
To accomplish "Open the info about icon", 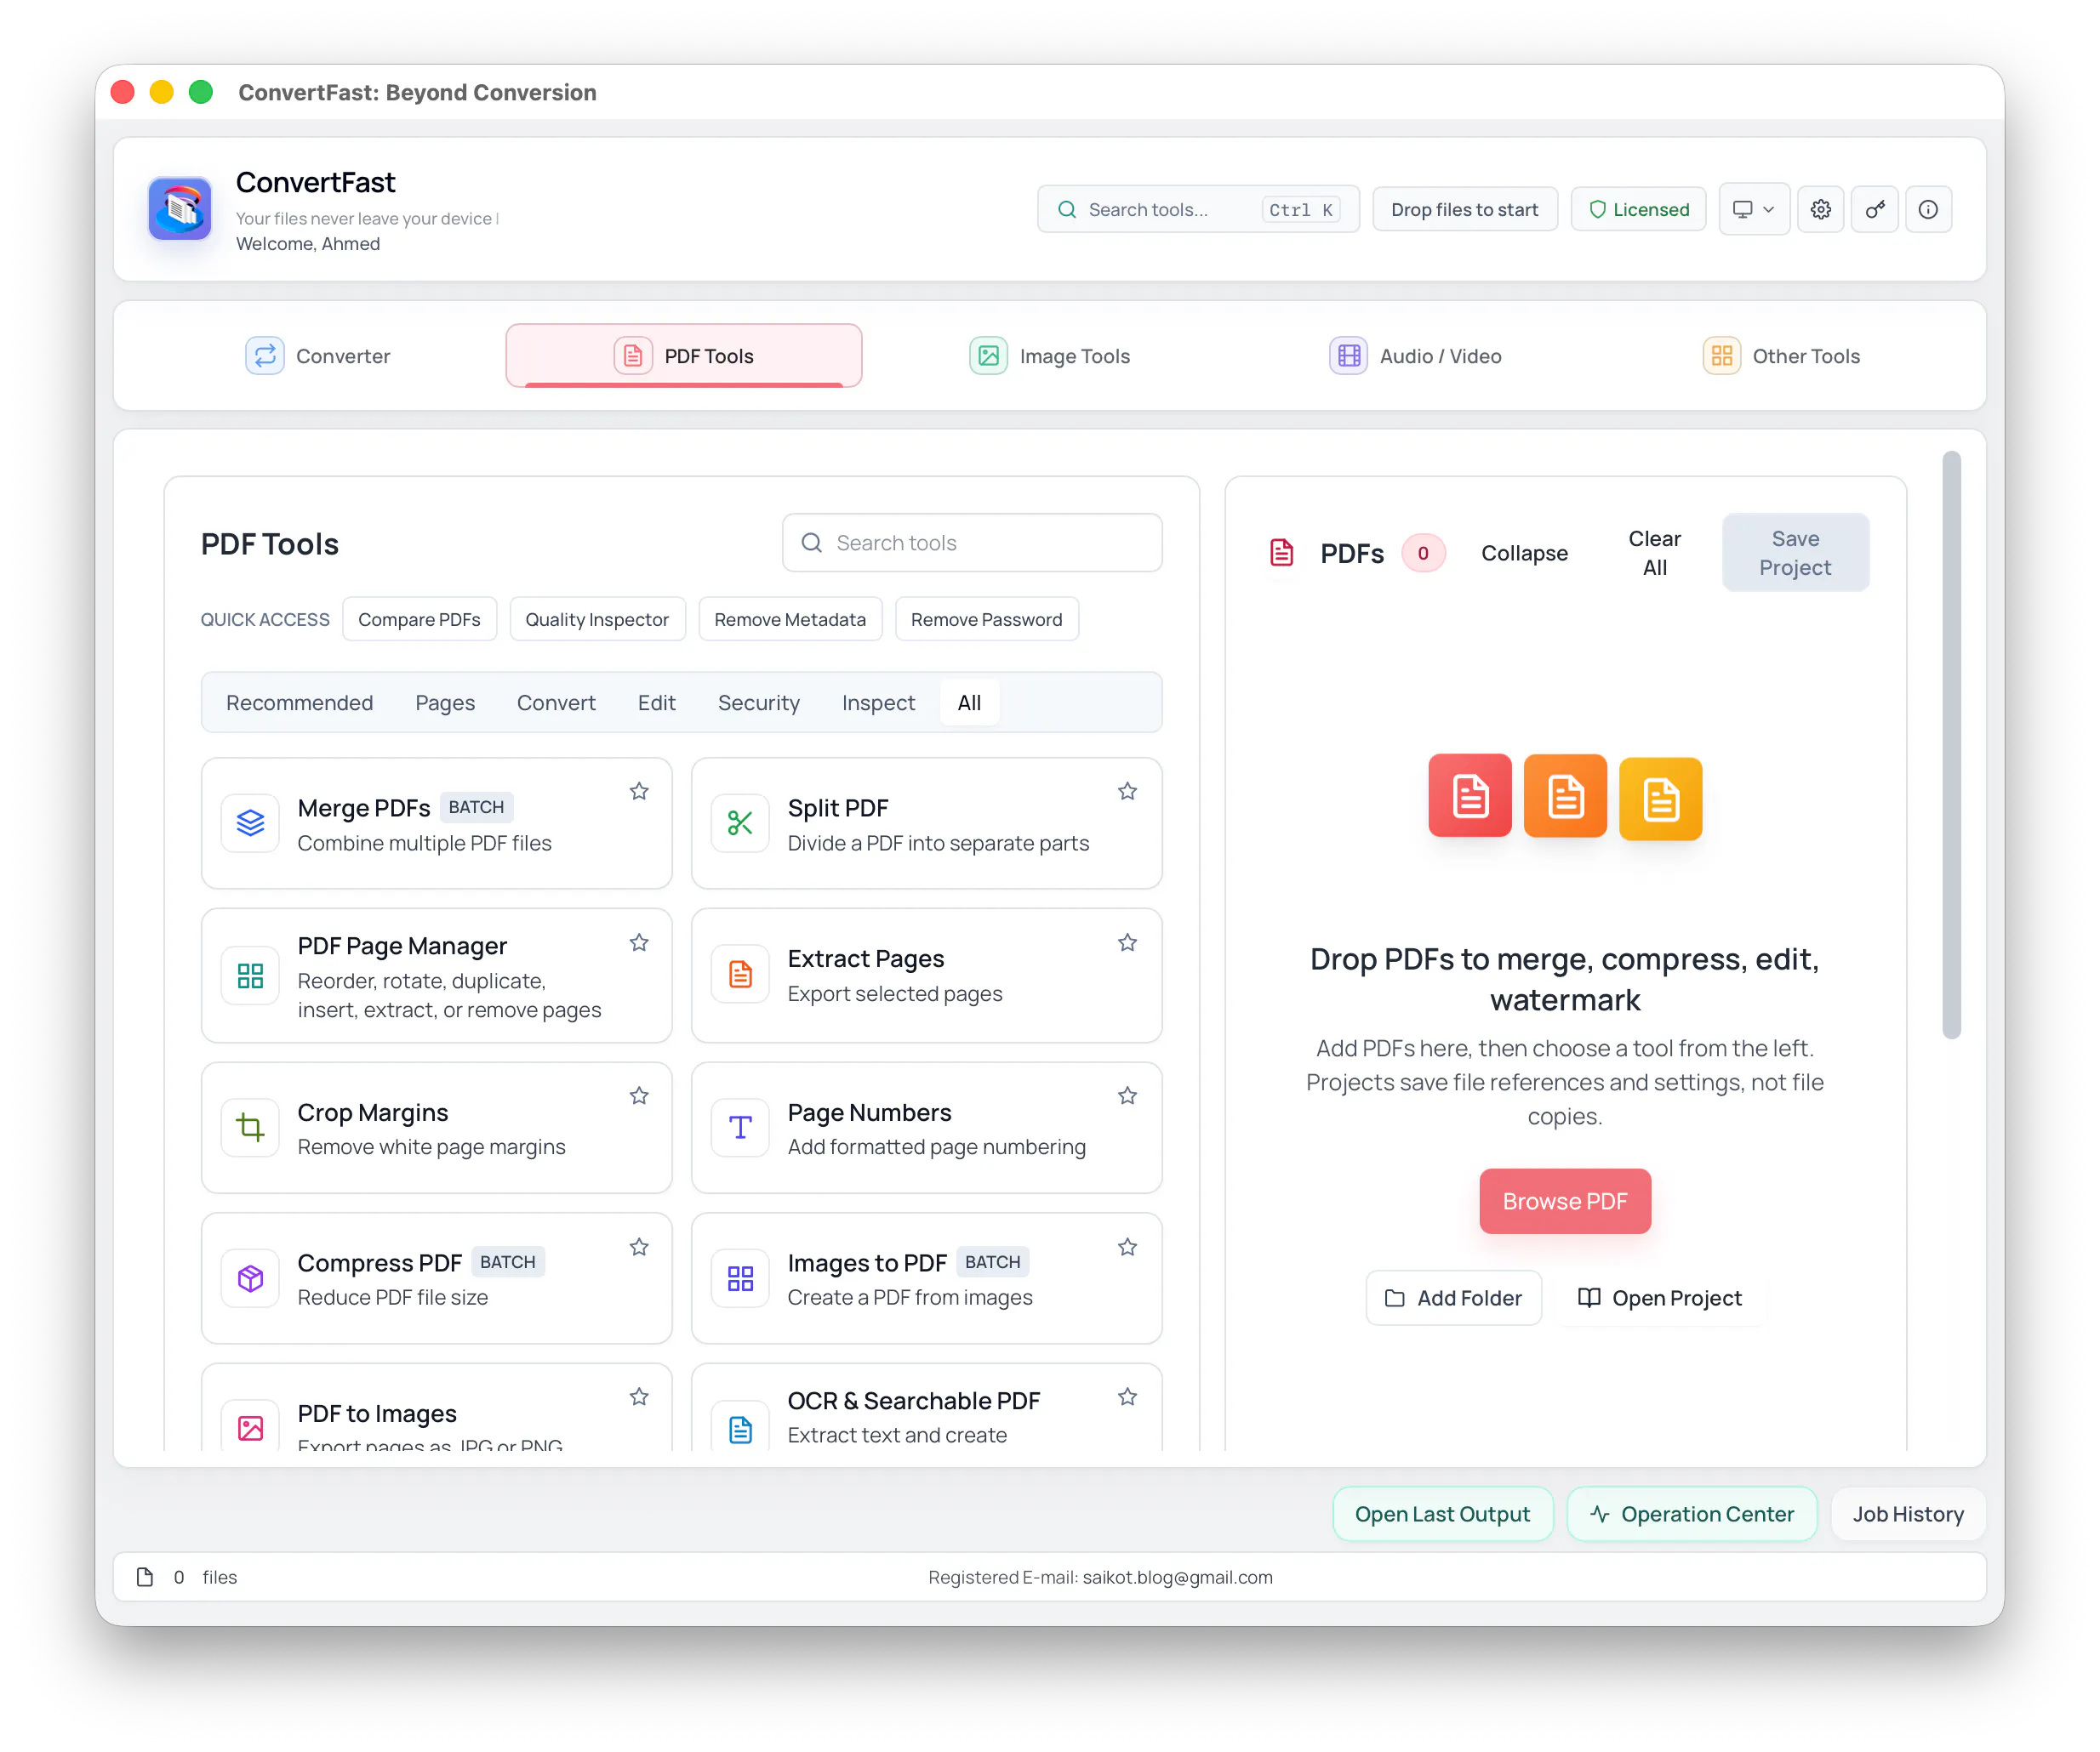I will (1928, 210).
